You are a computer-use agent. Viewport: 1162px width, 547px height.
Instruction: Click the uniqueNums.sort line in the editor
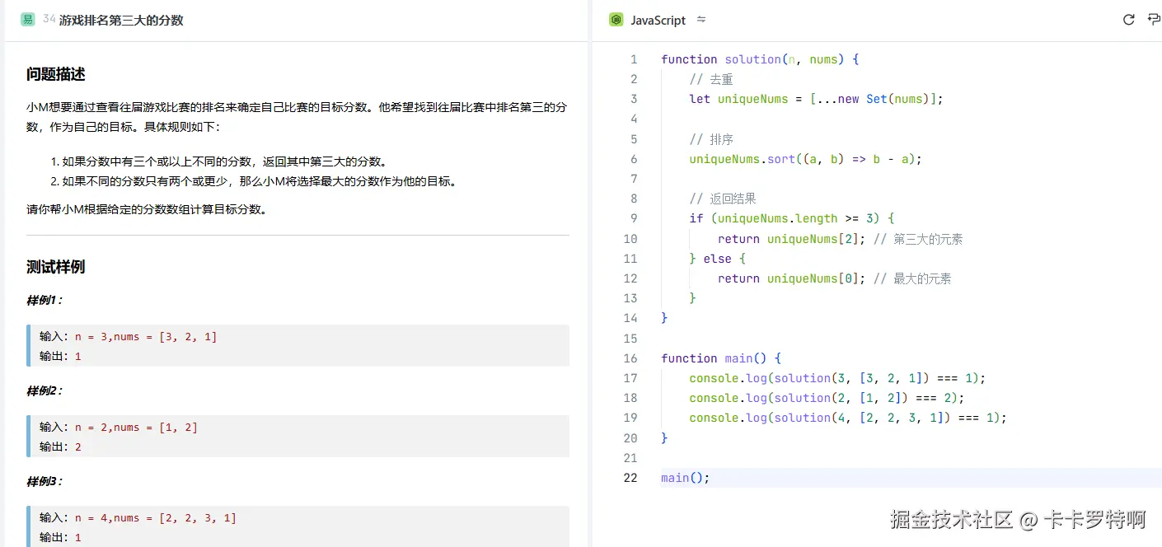click(x=804, y=158)
